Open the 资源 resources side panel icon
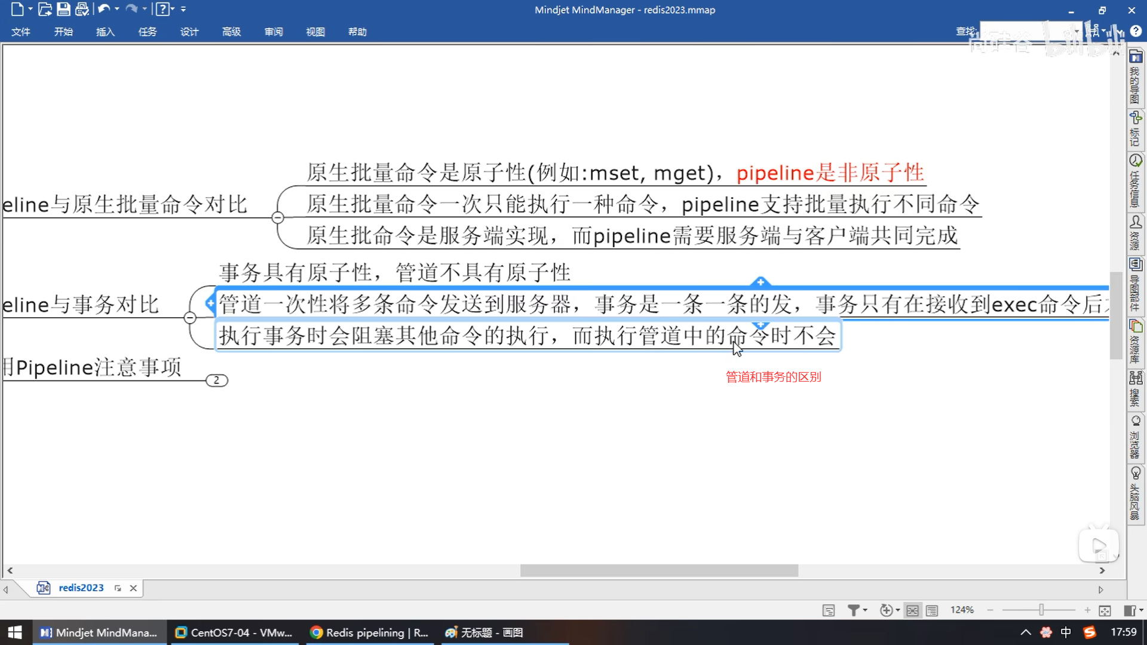The image size is (1147, 645). pyautogui.click(x=1135, y=222)
